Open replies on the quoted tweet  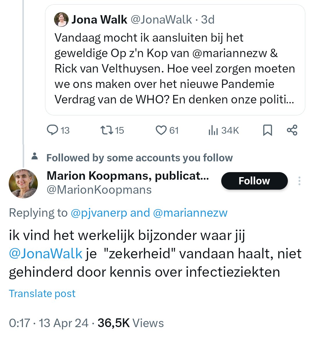[57, 130]
